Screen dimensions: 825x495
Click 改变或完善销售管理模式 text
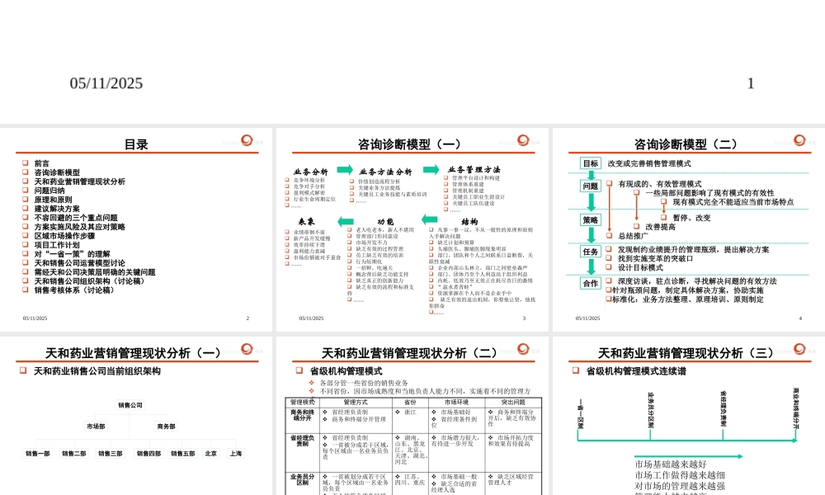[649, 163]
